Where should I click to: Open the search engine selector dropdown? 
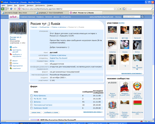(126, 9)
